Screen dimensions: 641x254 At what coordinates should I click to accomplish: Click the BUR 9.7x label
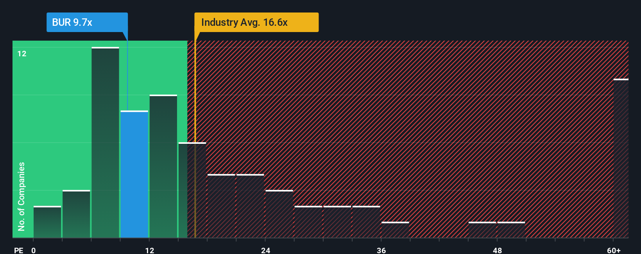coord(87,22)
